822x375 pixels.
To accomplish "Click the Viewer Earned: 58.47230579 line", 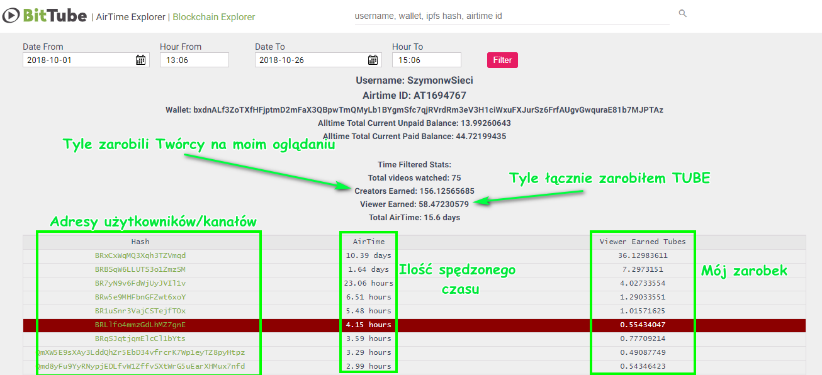I will click(x=414, y=204).
